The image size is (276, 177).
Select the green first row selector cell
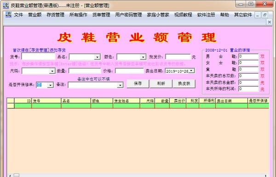click(11, 106)
